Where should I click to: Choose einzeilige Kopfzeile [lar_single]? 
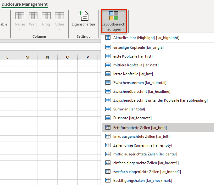click(158, 48)
